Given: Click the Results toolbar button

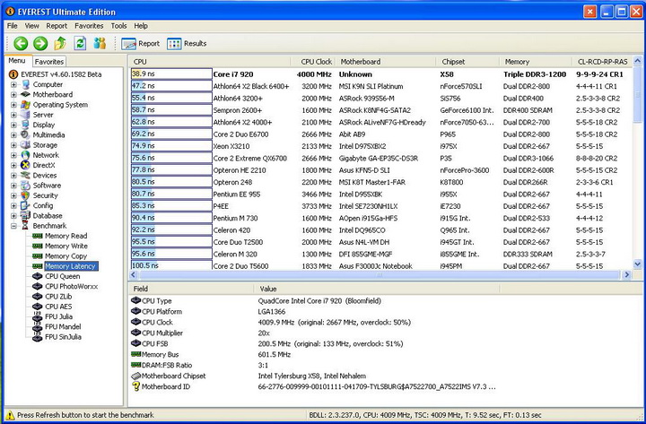Looking at the screenshot, I should pyautogui.click(x=187, y=44).
